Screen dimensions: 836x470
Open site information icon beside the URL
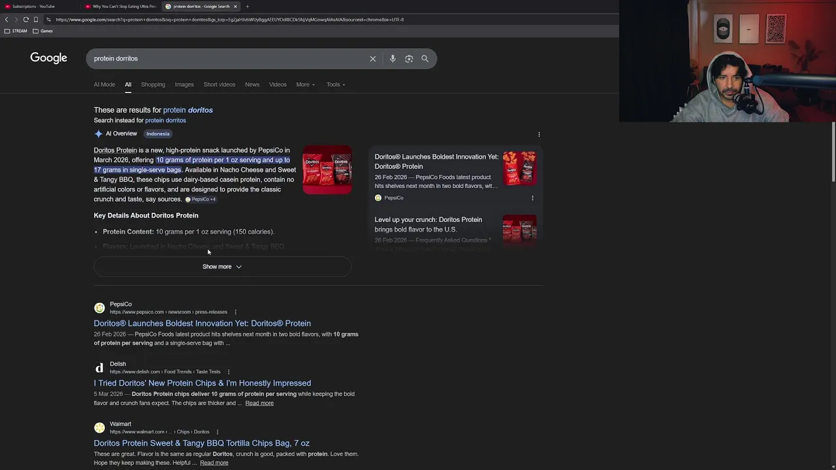(48, 20)
